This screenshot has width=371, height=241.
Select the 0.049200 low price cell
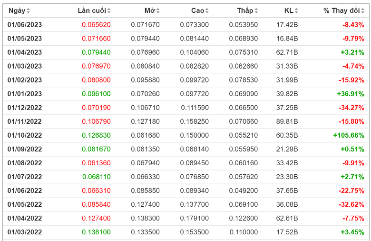(243, 191)
